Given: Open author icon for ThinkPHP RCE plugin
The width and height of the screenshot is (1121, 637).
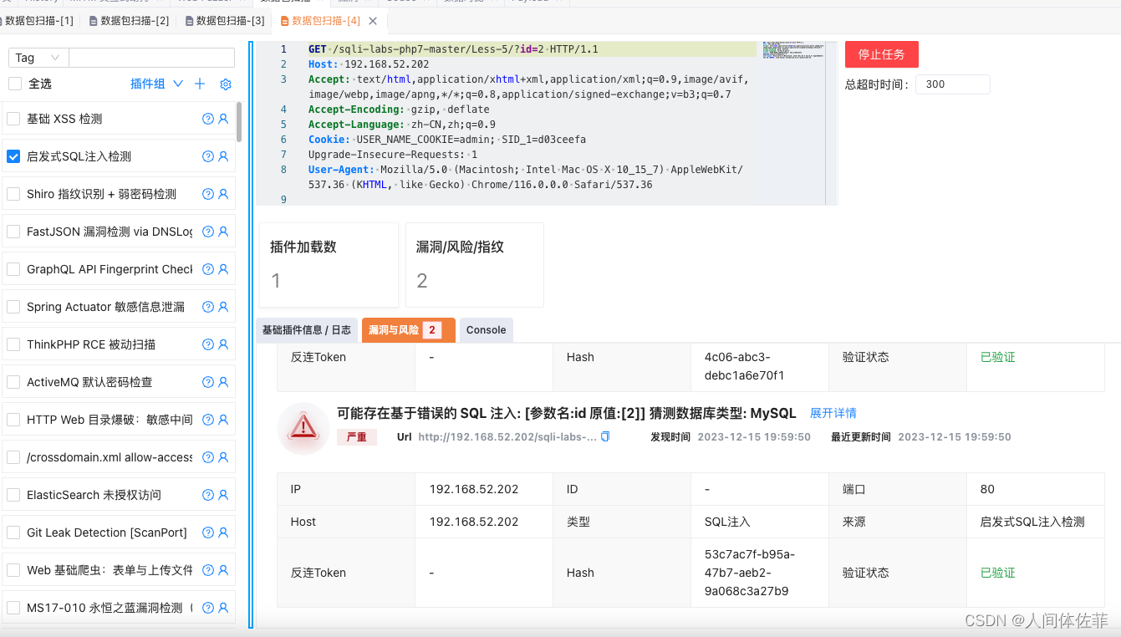Looking at the screenshot, I should tap(223, 344).
